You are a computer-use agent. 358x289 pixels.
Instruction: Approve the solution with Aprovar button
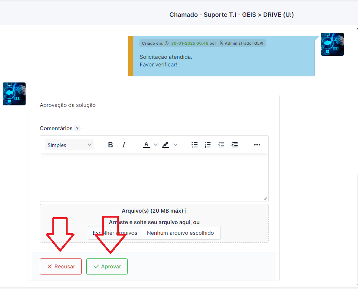(107, 266)
